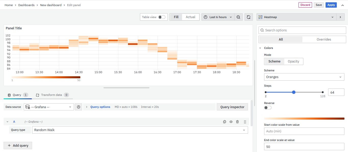This screenshot has width=348, height=152.
Task: Click the arrow beside the Heatmap picker
Action: [x=340, y=17]
